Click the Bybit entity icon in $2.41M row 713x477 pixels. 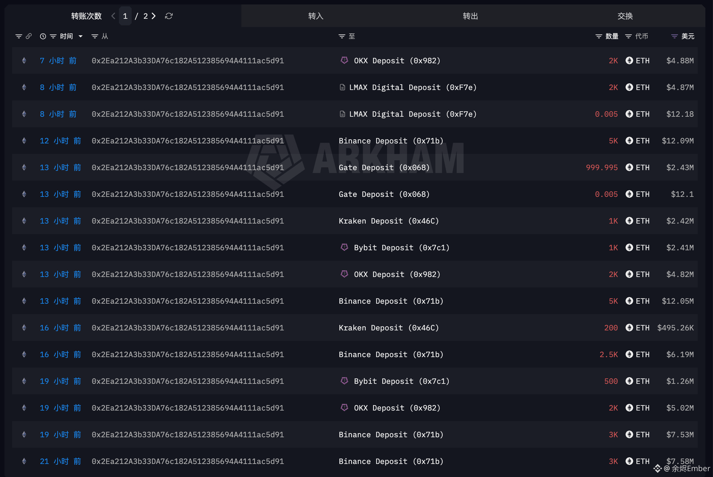pos(344,247)
